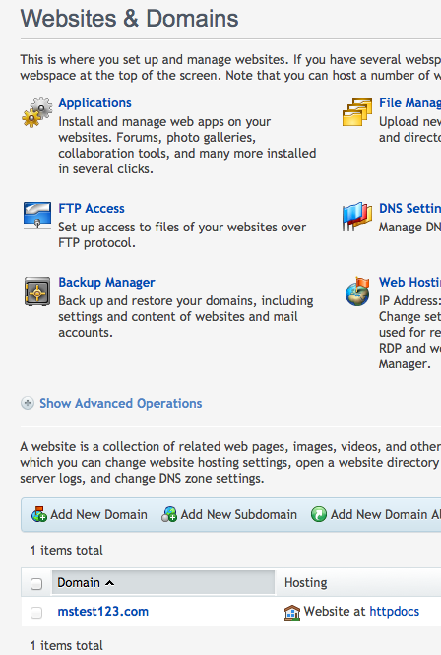
Task: Open the mstest123.com domain link
Action: (x=103, y=611)
